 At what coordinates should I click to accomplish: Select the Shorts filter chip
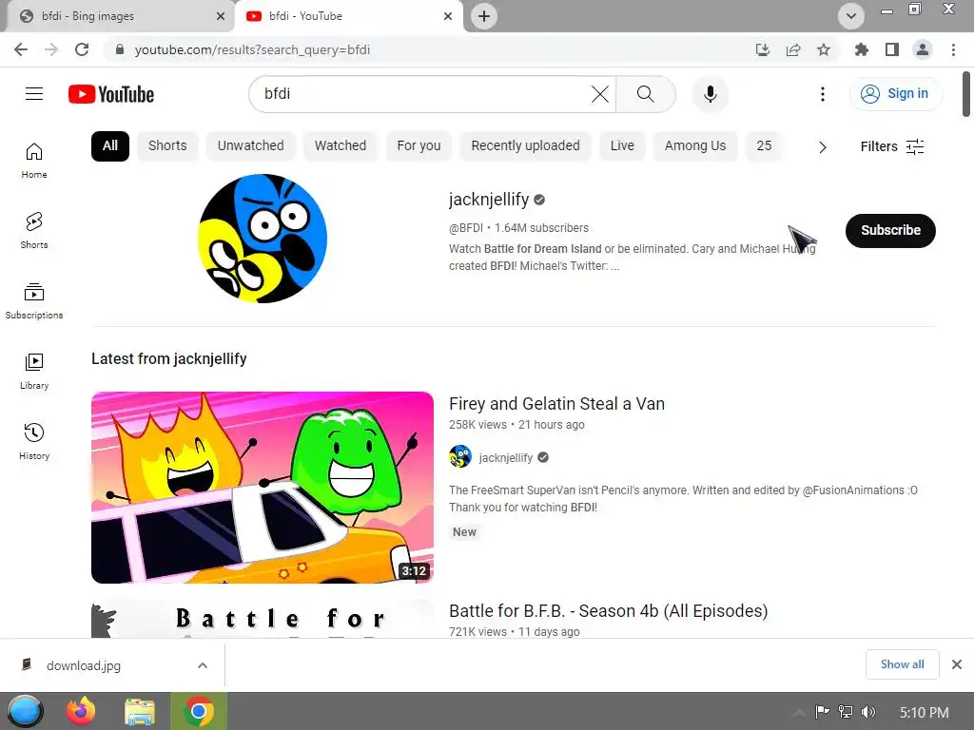pos(167,146)
